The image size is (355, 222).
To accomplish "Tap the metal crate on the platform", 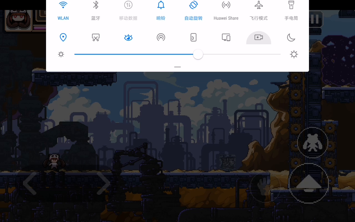I will point(228,163).
